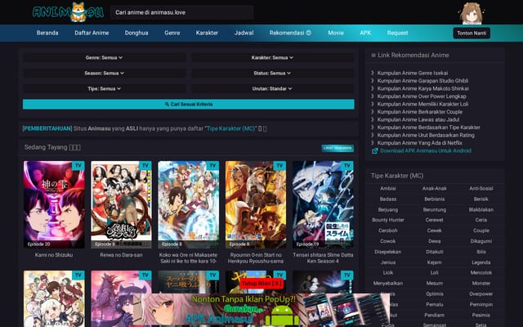This screenshot has height=327, width=523.
Task: Select the Anti-Sosial character type
Action: click(x=481, y=188)
